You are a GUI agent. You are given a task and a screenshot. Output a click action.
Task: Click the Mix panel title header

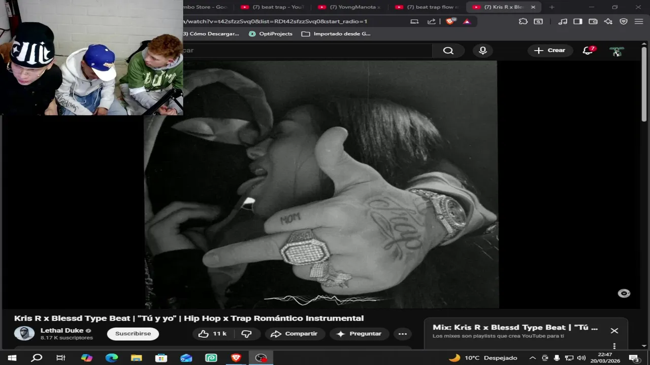515,327
